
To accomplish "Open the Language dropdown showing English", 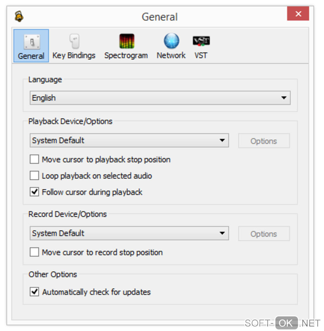I will click(x=160, y=98).
